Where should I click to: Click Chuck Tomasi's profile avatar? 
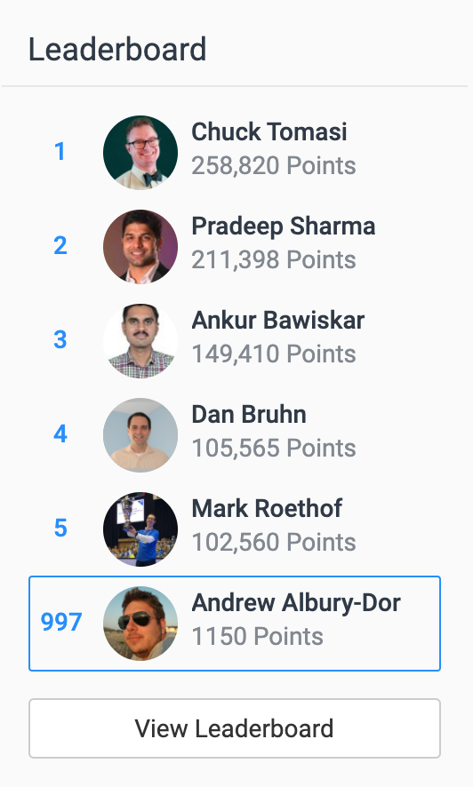[x=140, y=152]
